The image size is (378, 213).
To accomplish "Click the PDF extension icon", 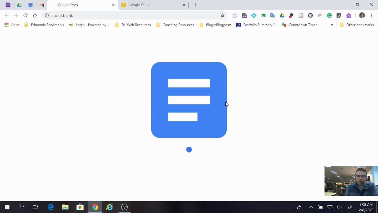I will pyautogui.click(x=244, y=15).
